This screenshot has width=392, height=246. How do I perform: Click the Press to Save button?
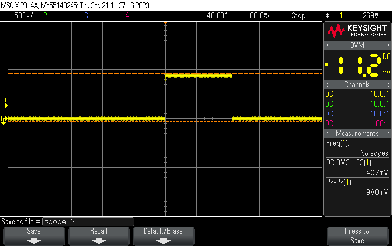pyautogui.click(x=357, y=236)
